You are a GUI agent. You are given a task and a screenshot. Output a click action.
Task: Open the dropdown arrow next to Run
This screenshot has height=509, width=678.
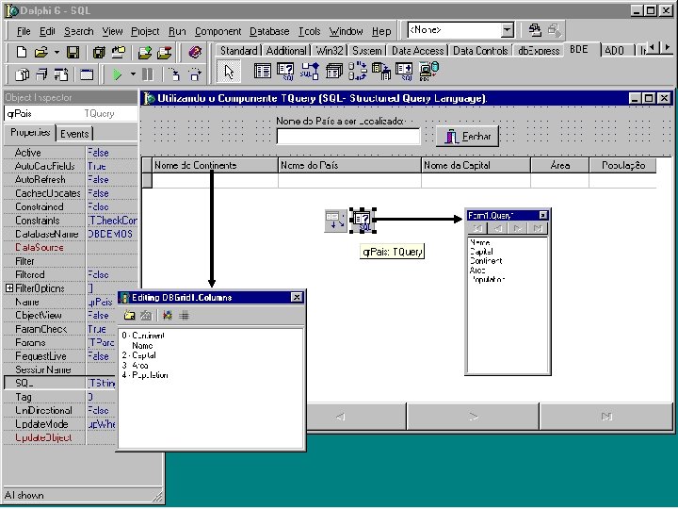[x=133, y=74]
